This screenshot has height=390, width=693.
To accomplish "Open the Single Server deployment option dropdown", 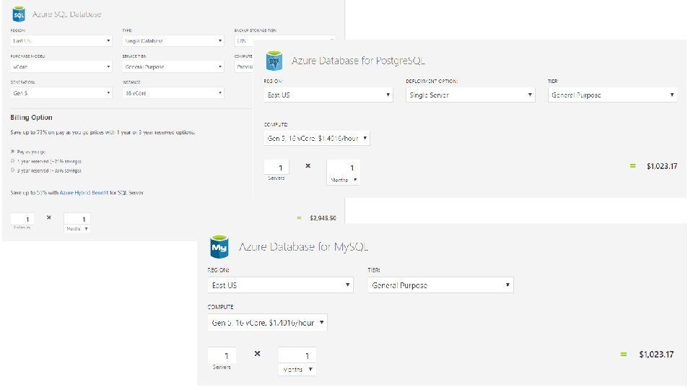I will (470, 95).
